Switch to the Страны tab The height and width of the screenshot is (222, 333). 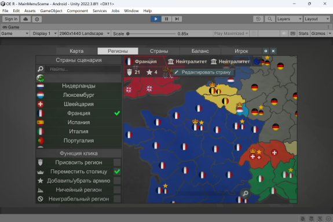159,51
